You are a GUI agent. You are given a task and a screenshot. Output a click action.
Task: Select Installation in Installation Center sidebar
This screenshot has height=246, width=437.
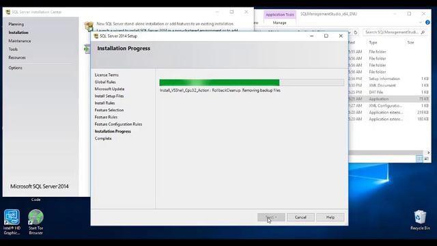point(18,33)
